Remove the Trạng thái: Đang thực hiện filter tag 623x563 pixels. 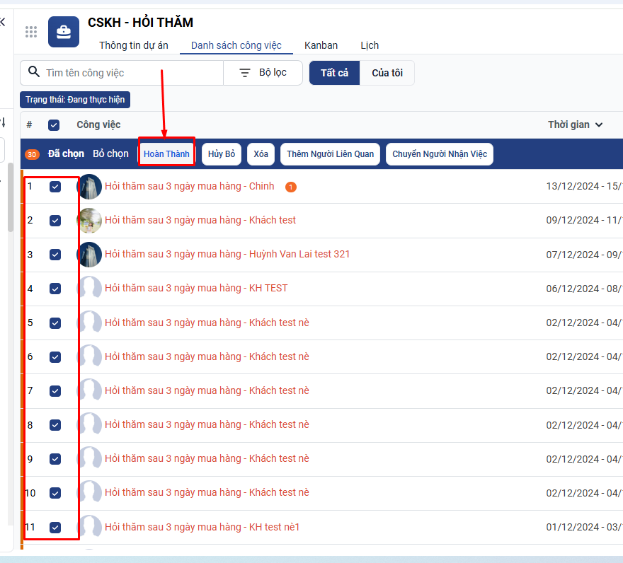[75, 100]
